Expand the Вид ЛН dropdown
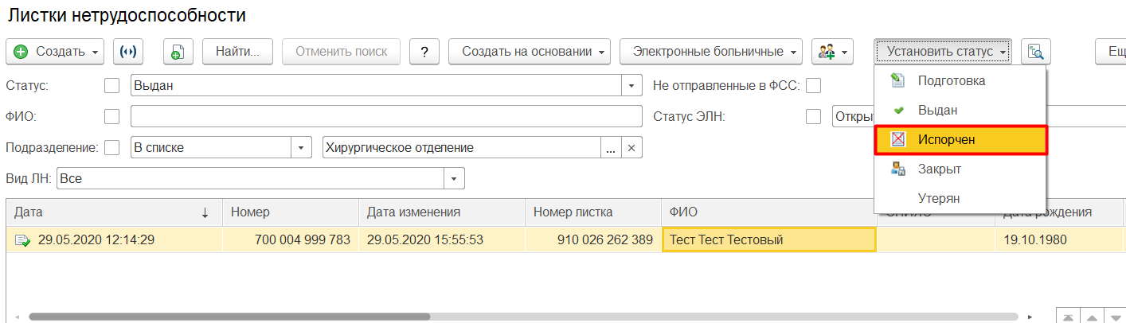The width and height of the screenshot is (1126, 323). pyautogui.click(x=454, y=179)
